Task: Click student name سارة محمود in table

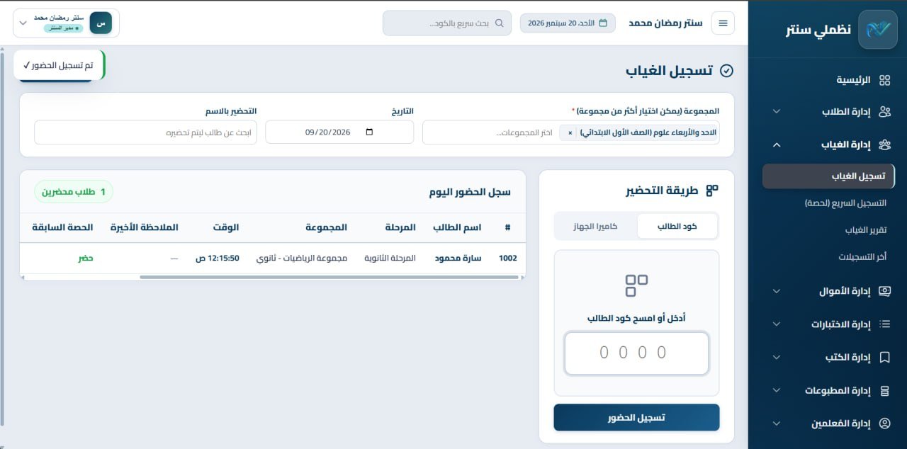Action: (x=458, y=258)
